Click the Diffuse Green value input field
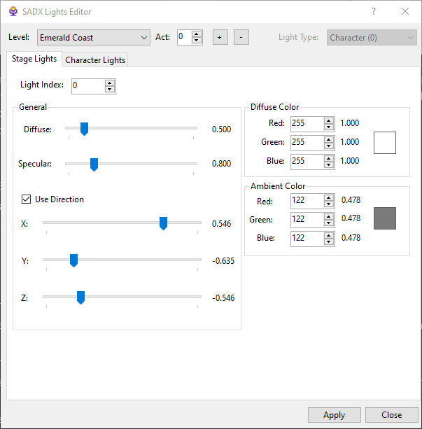The height and width of the screenshot is (429, 422). pos(307,142)
